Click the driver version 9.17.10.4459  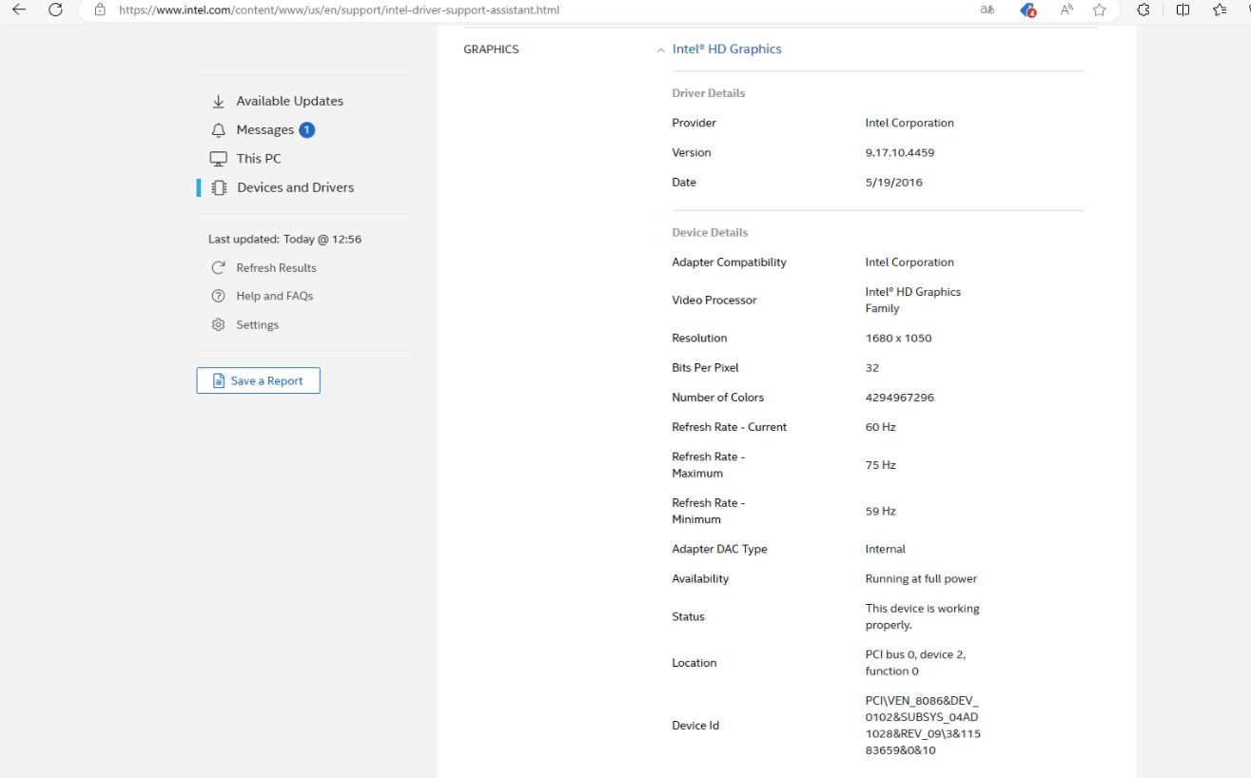tap(900, 152)
